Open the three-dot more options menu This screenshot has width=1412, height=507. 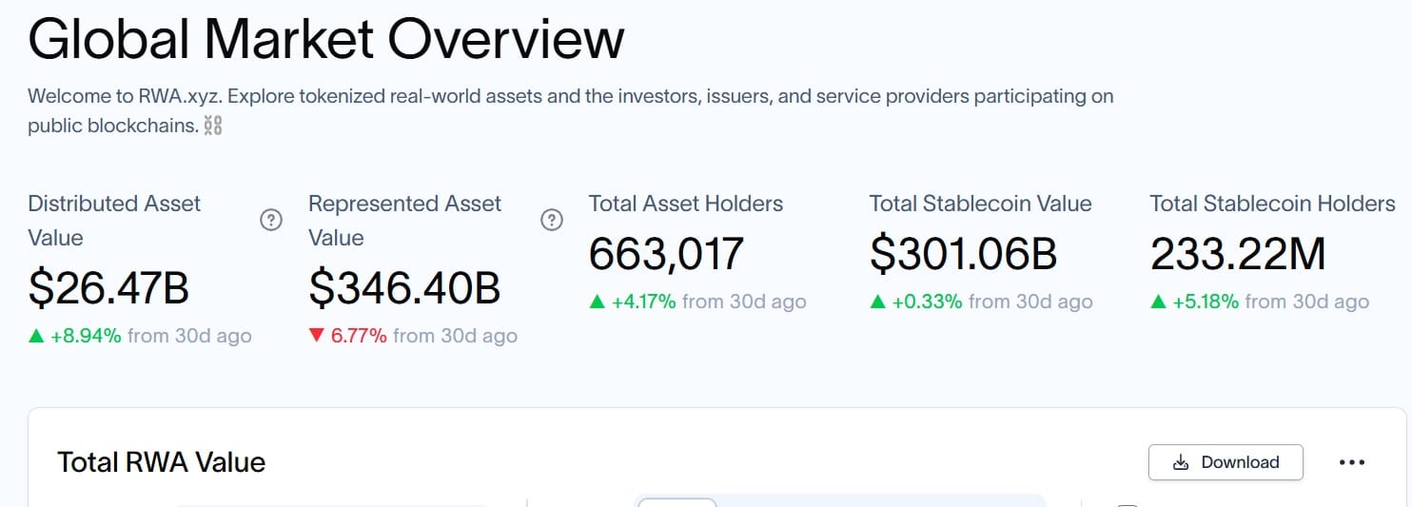[1352, 462]
